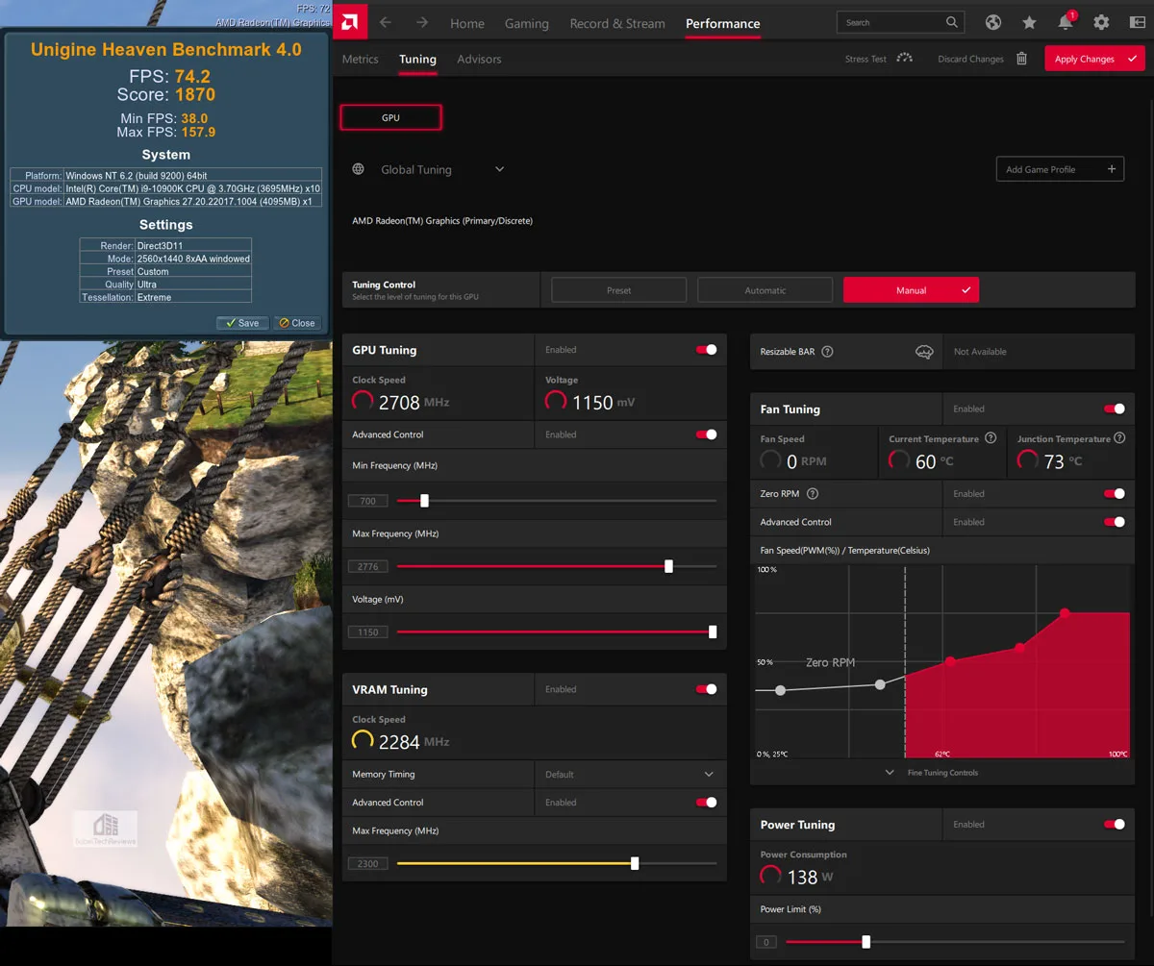Go back with the left arrow

[x=386, y=22]
